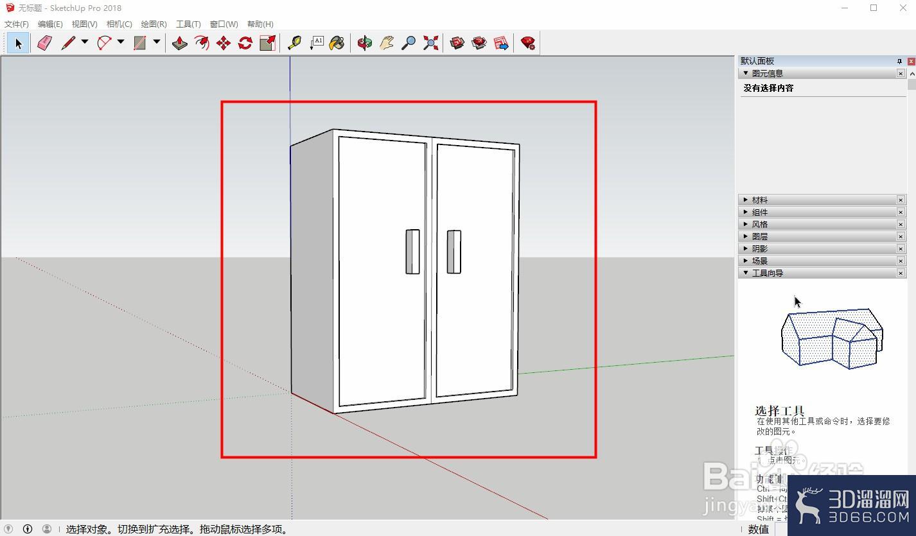916x536 pixels.
Task: Select the Rotate tool
Action: [245, 43]
